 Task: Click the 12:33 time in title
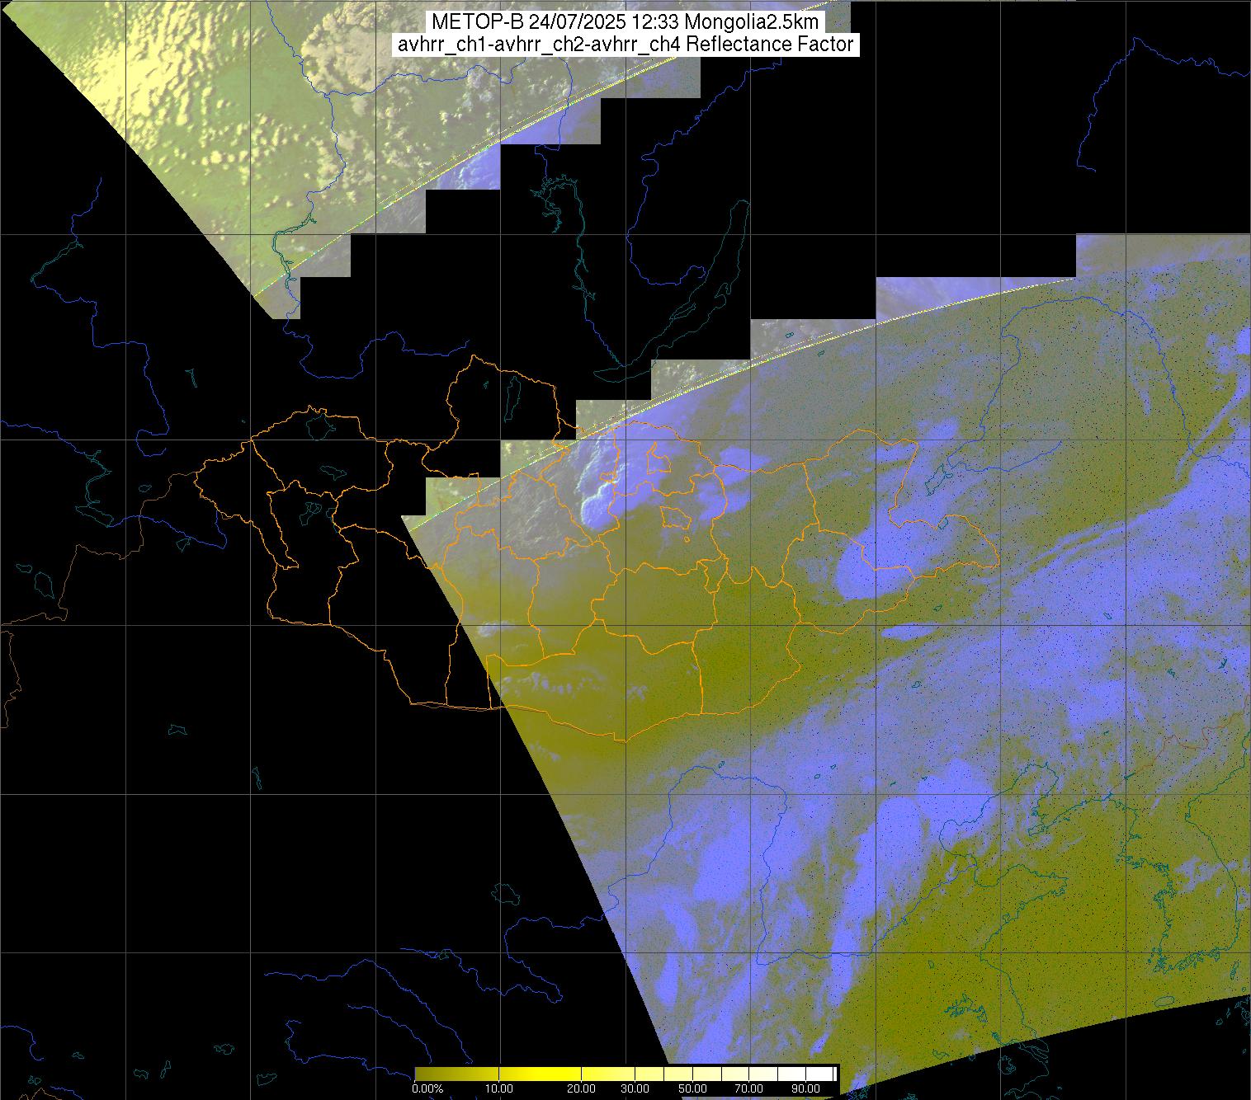tap(652, 22)
